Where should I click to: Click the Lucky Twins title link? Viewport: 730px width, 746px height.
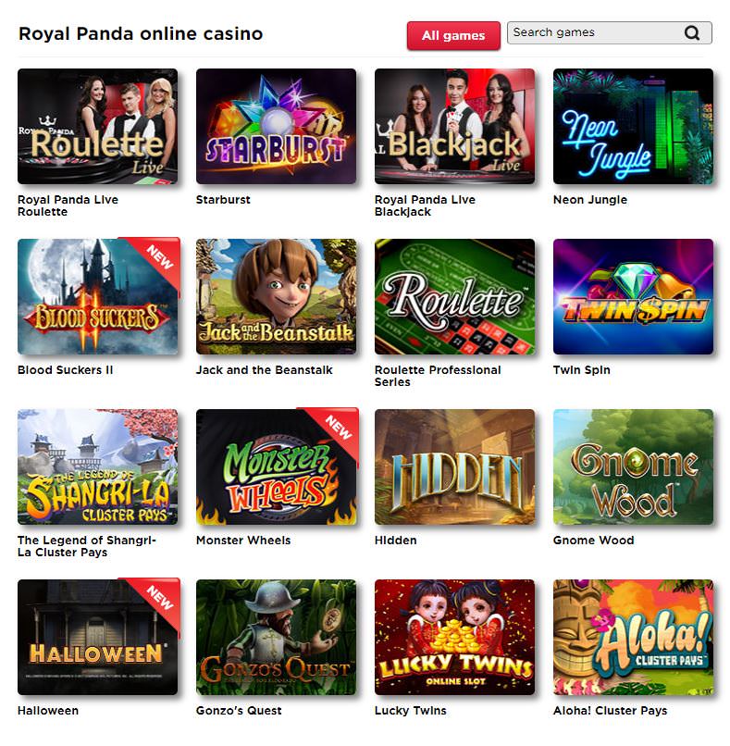411,711
